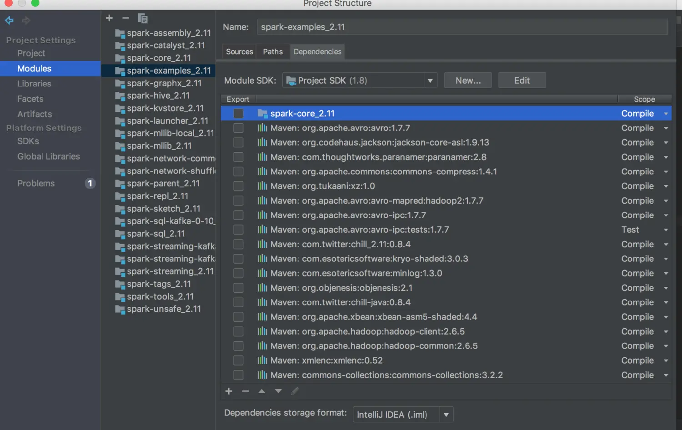Click library icon of org.tukaani:xz:1.0
This screenshot has height=430, width=682.
tap(262, 186)
